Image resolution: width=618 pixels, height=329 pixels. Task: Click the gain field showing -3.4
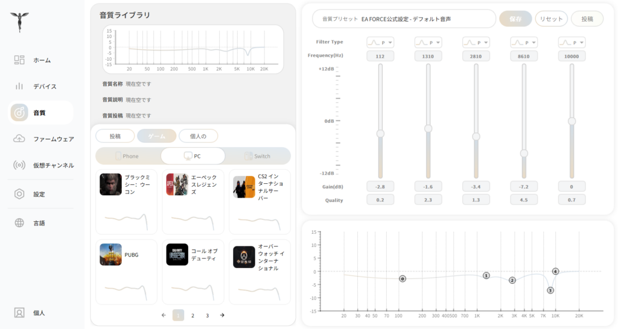pyautogui.click(x=476, y=187)
